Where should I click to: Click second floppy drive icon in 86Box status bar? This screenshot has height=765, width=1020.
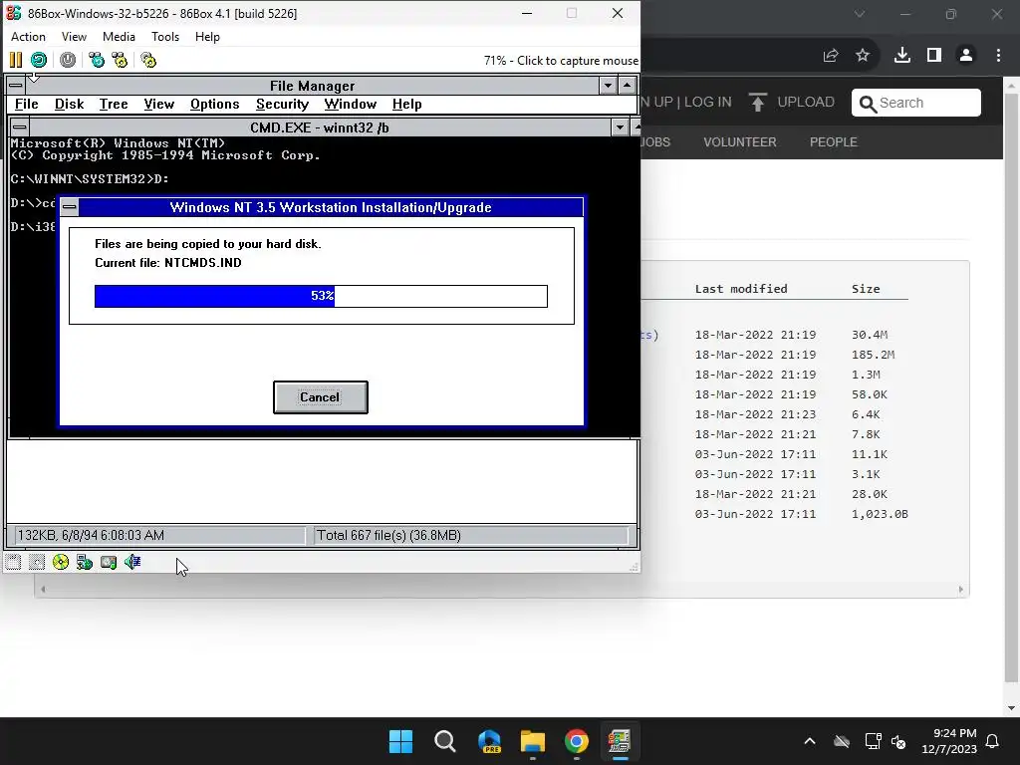point(37,562)
